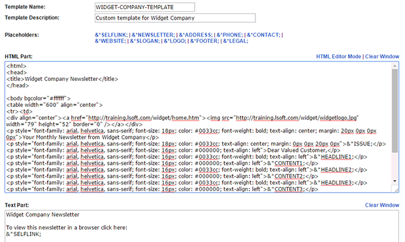Click the &*CONTENT3; line in HTML

[162, 189]
